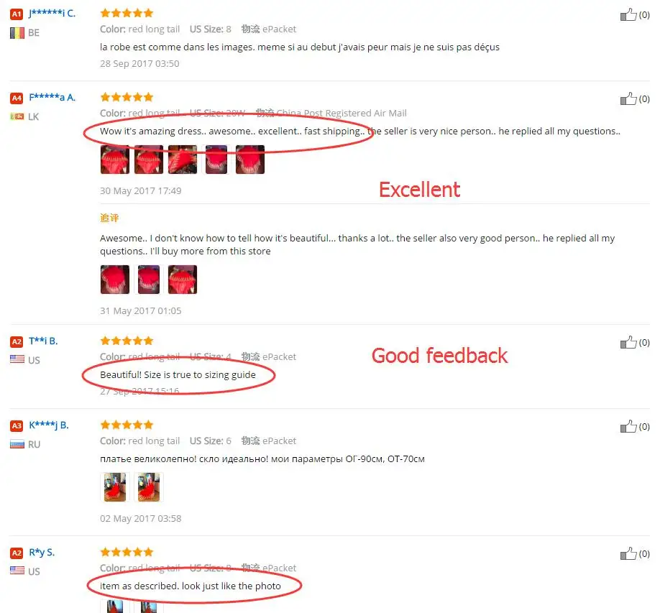Open first photo in K****j B.'s Russian review
660x613 pixels.
coord(115,487)
